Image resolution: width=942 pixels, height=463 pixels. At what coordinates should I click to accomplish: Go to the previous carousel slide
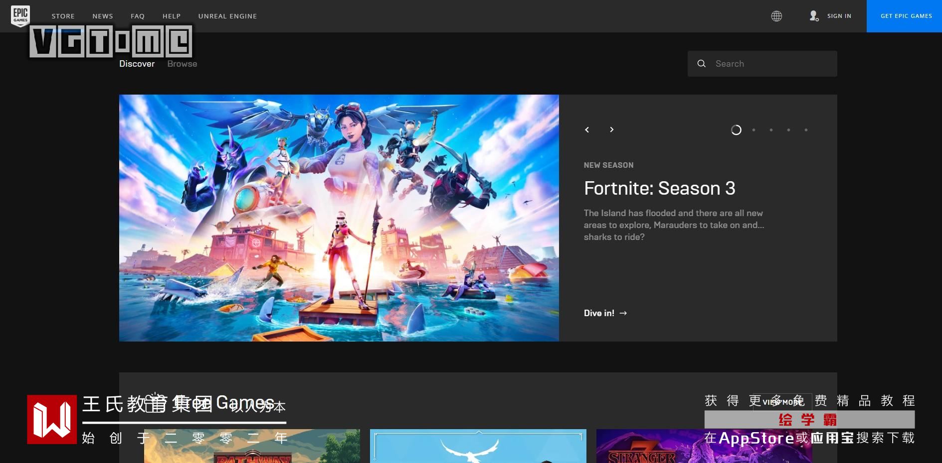tap(587, 130)
